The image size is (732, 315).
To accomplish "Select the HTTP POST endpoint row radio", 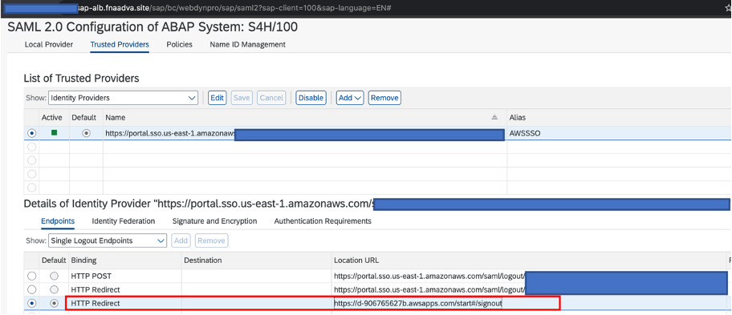I will (x=32, y=277).
